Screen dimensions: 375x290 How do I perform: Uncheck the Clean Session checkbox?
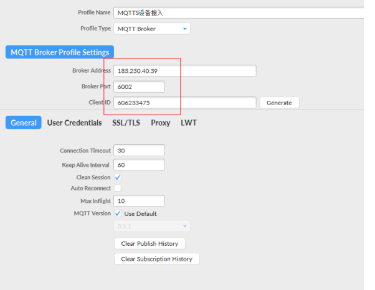[118, 177]
